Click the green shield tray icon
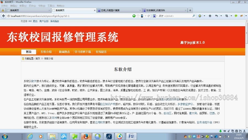 (190, 136)
